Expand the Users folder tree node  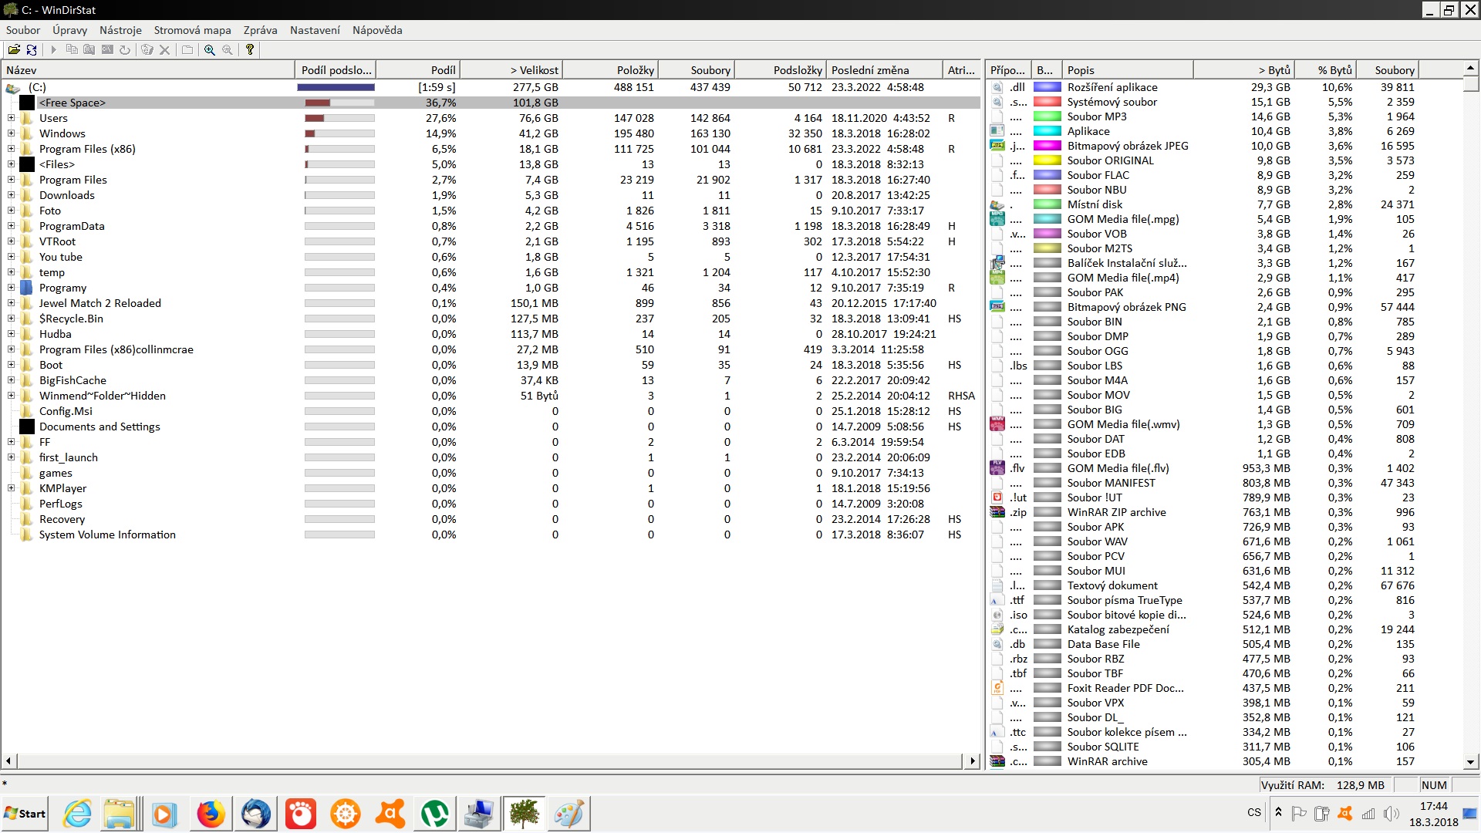pos(11,118)
